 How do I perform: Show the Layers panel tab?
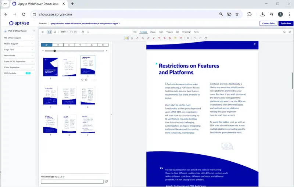tap(80, 45)
